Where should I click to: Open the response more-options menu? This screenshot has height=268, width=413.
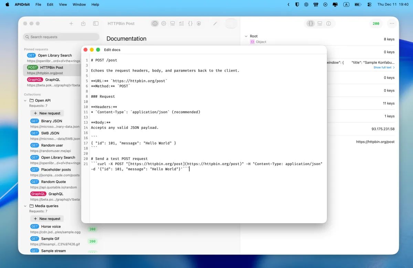point(391,23)
